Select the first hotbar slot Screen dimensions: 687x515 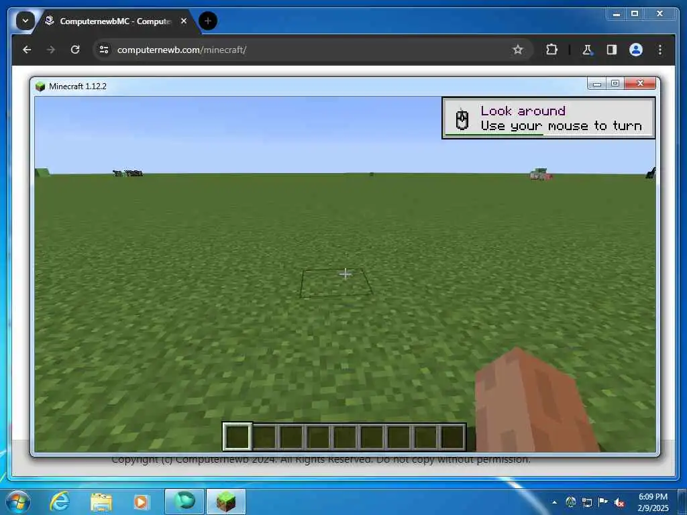pos(237,436)
